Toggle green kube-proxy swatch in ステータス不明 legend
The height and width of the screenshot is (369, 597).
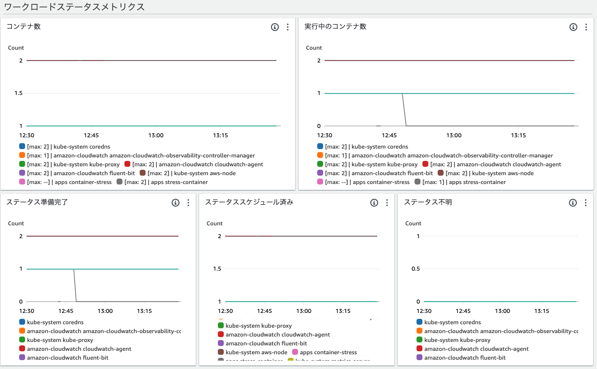419,340
